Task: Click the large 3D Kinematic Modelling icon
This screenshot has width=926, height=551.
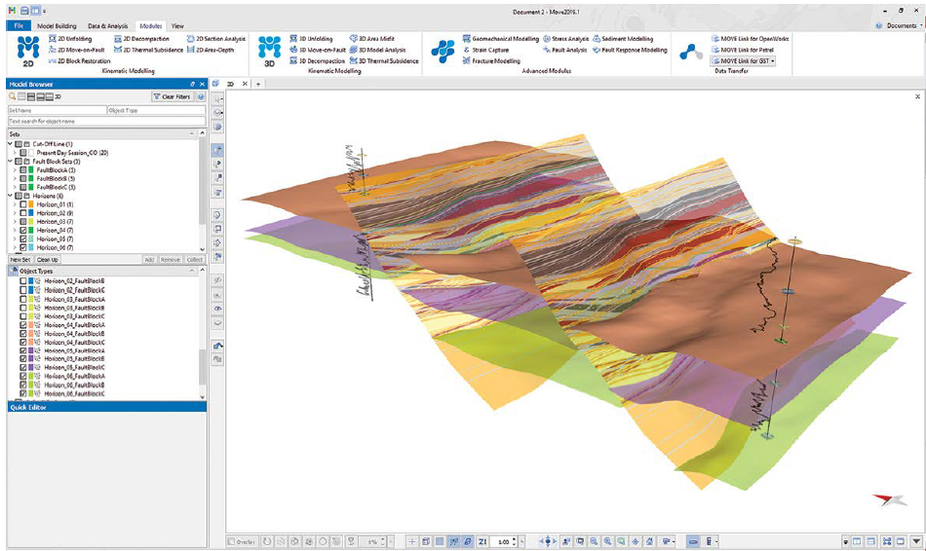Action: click(269, 51)
